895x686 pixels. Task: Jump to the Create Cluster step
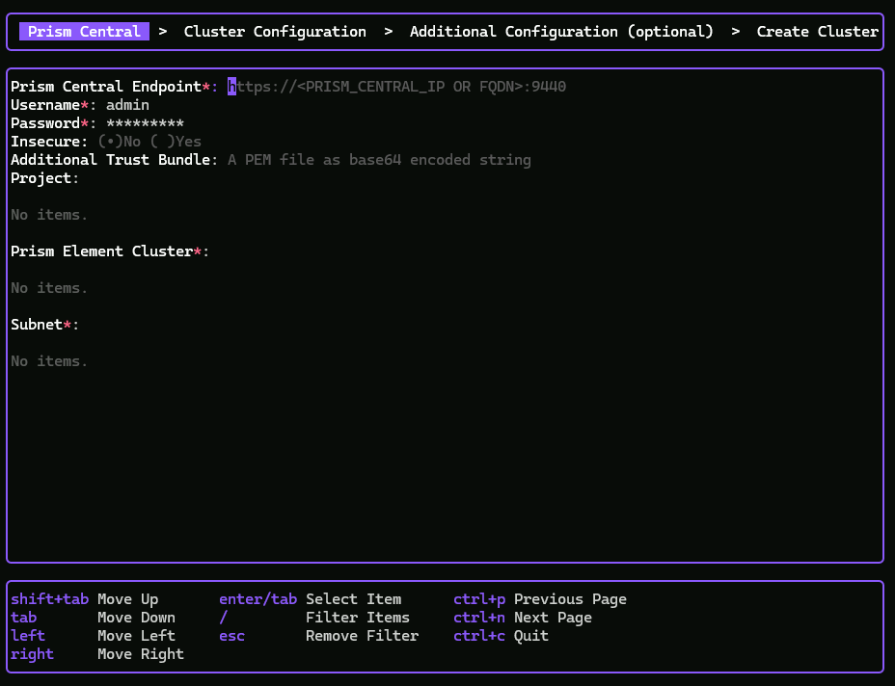[818, 32]
